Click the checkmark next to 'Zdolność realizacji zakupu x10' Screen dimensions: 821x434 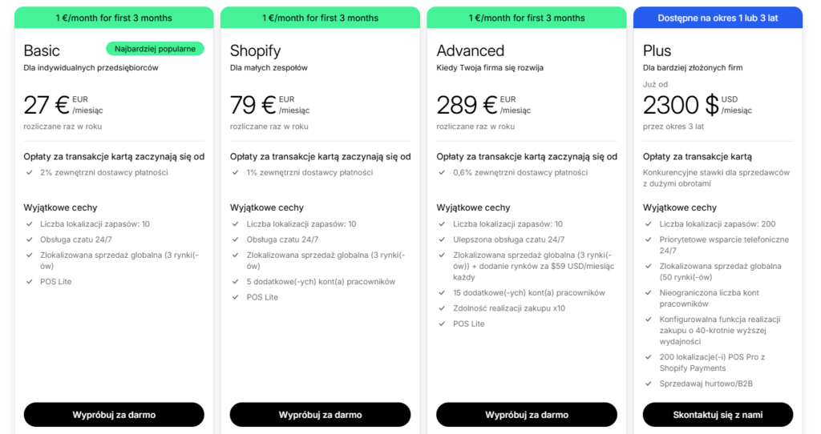pyautogui.click(x=442, y=308)
